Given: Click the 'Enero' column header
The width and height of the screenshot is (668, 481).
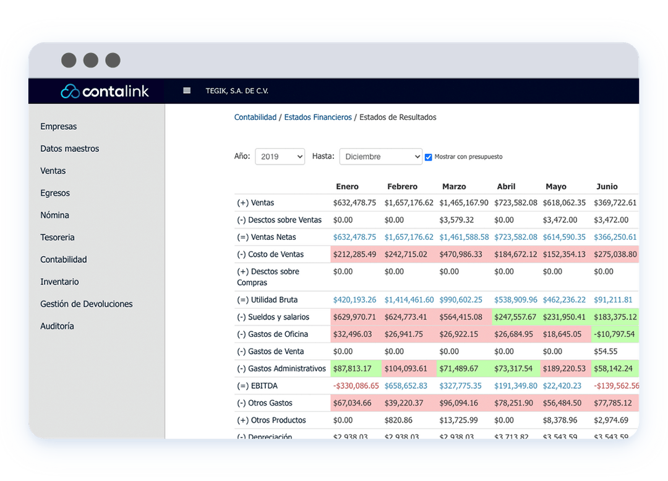Looking at the screenshot, I should point(347,186).
